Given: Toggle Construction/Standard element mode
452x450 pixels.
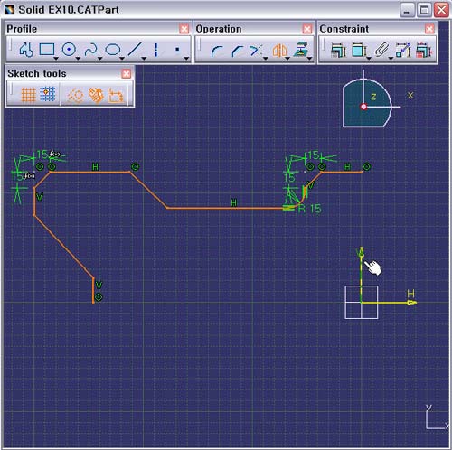Looking at the screenshot, I should 75,96.
